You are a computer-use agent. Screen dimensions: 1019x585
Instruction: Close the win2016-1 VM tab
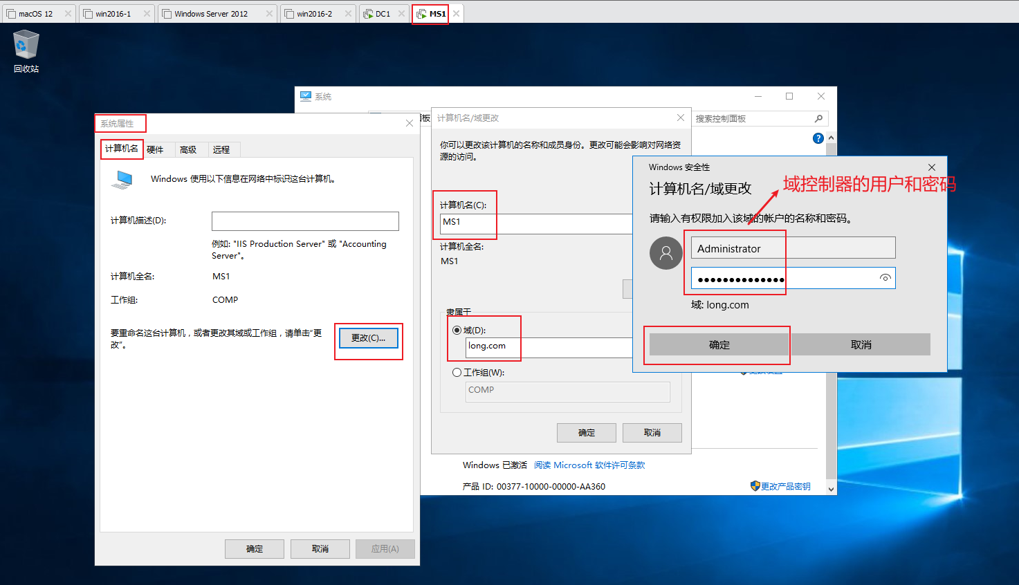pos(147,14)
